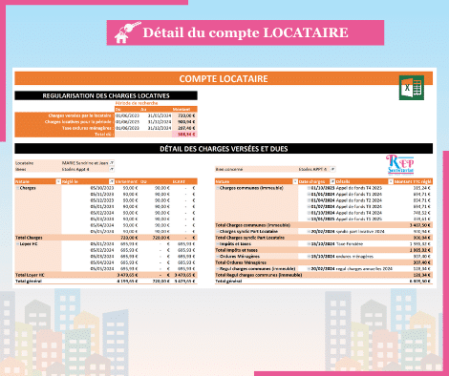Collapse the Charges syndic Part Locataire group

tap(218, 232)
